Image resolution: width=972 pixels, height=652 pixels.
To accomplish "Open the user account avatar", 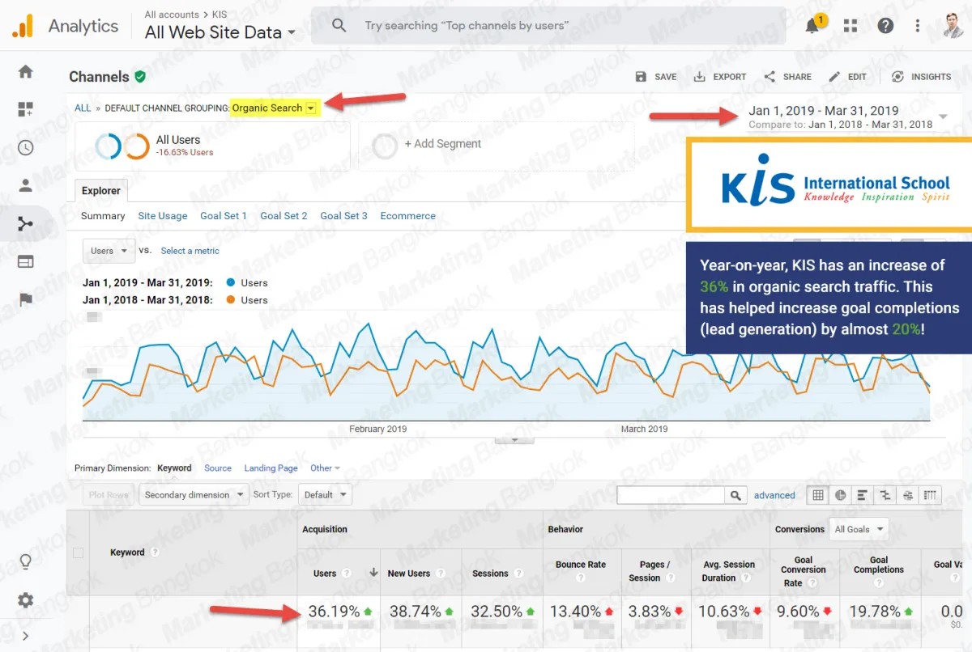I will 953,26.
